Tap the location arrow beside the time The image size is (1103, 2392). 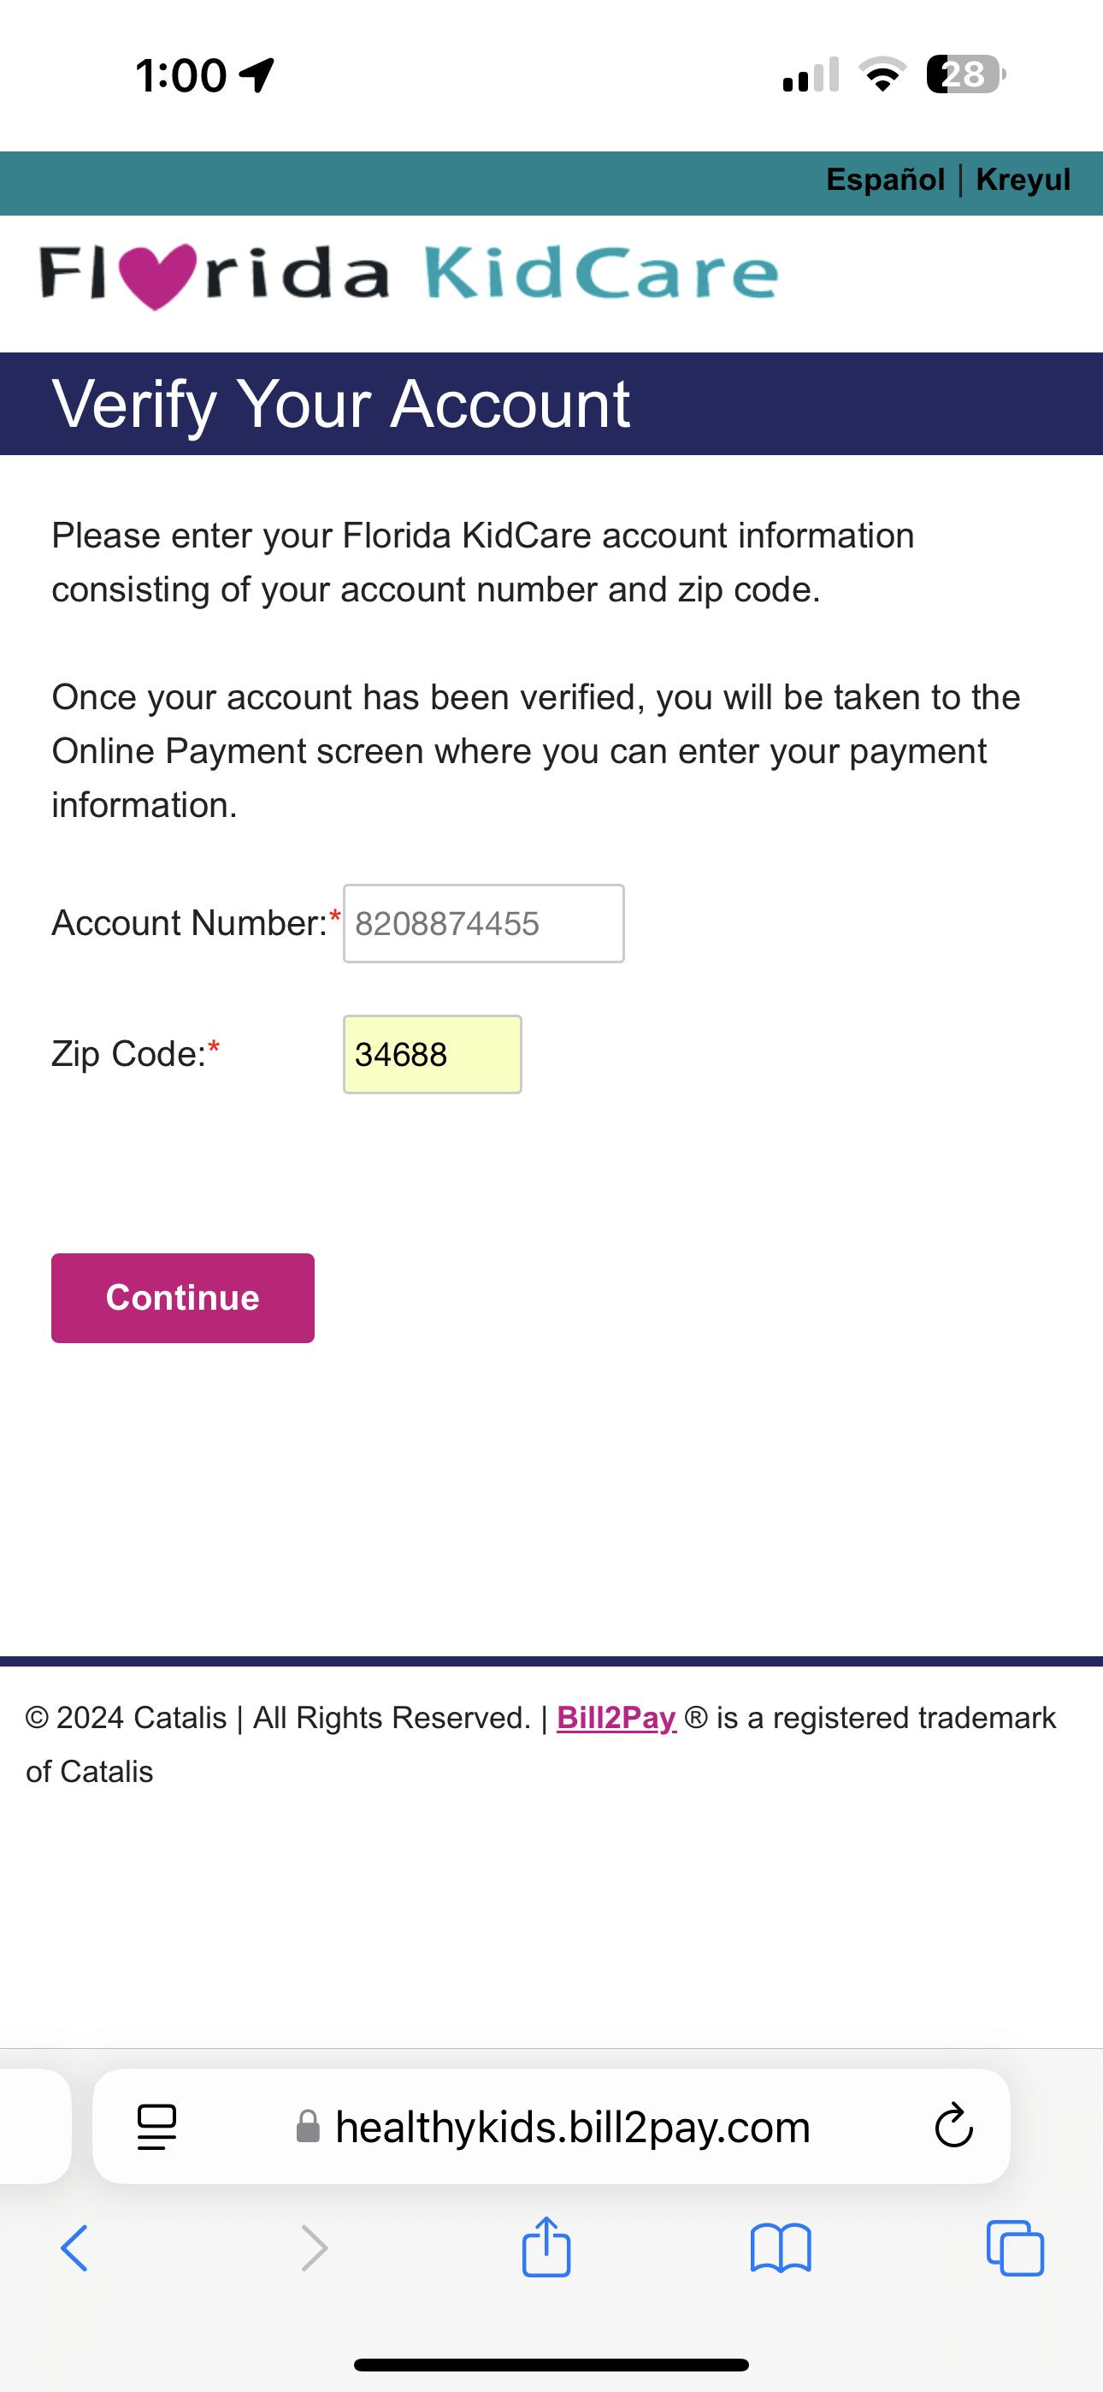click(x=257, y=74)
